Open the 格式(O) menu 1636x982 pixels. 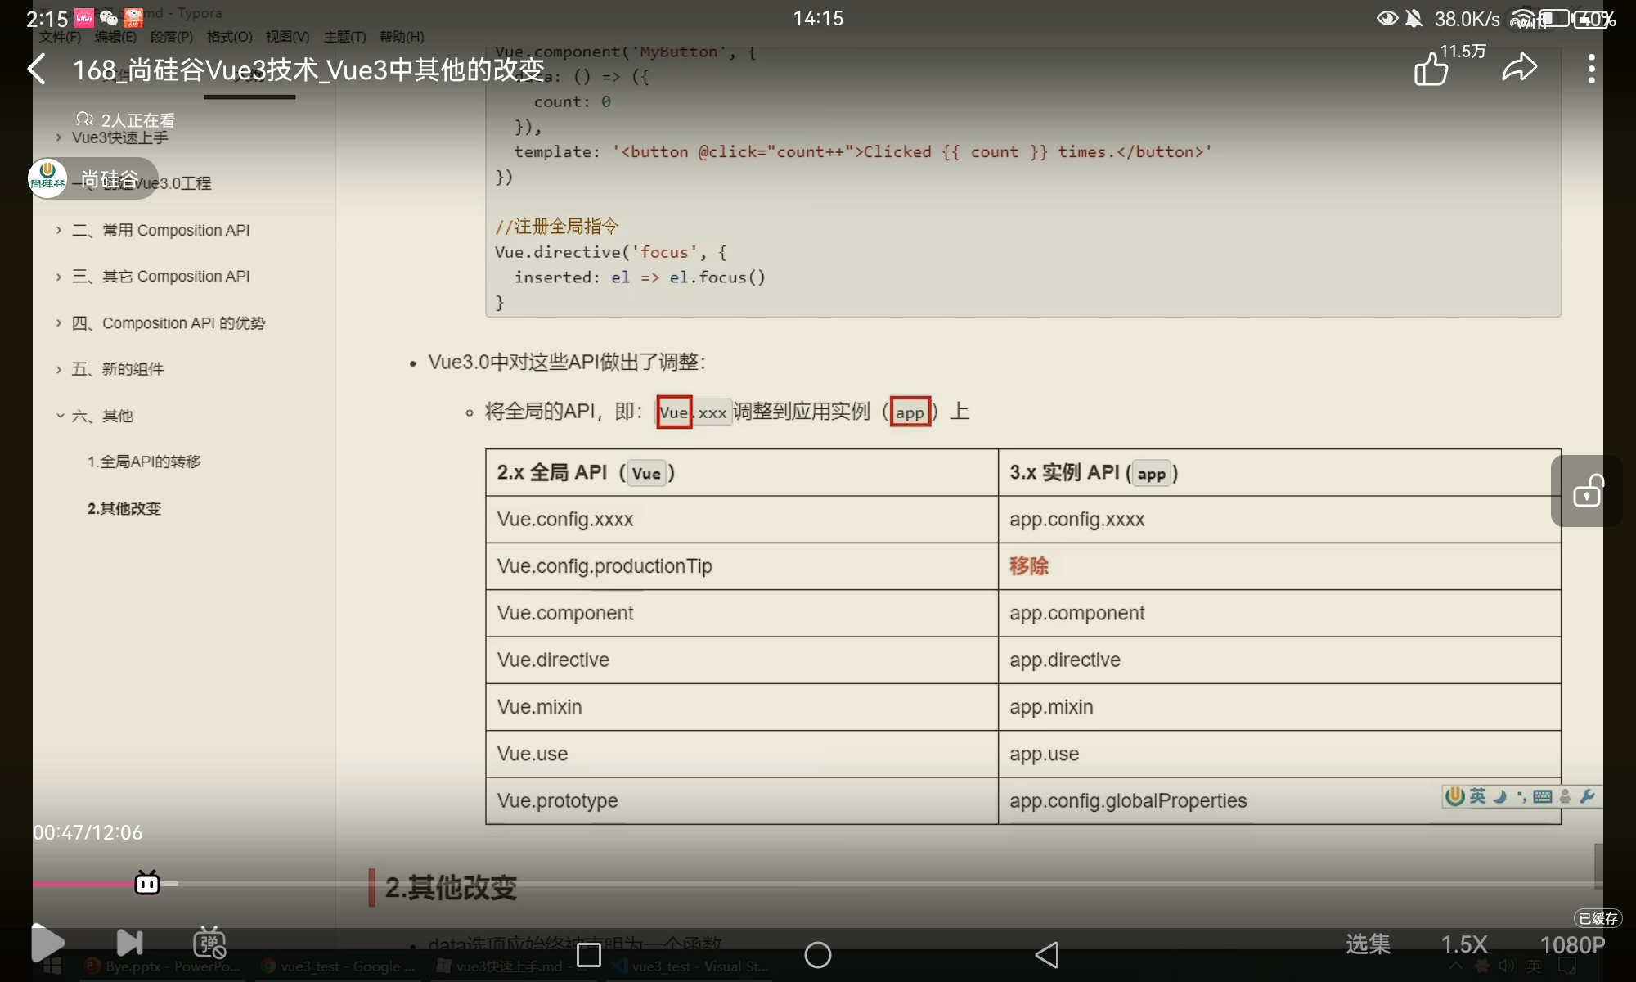[x=229, y=37]
